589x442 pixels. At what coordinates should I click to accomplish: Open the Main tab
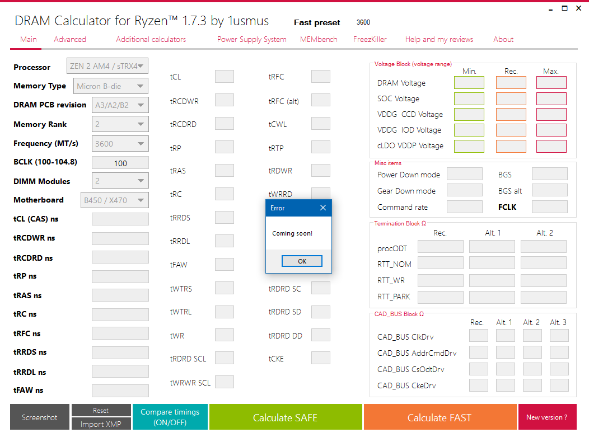point(28,39)
